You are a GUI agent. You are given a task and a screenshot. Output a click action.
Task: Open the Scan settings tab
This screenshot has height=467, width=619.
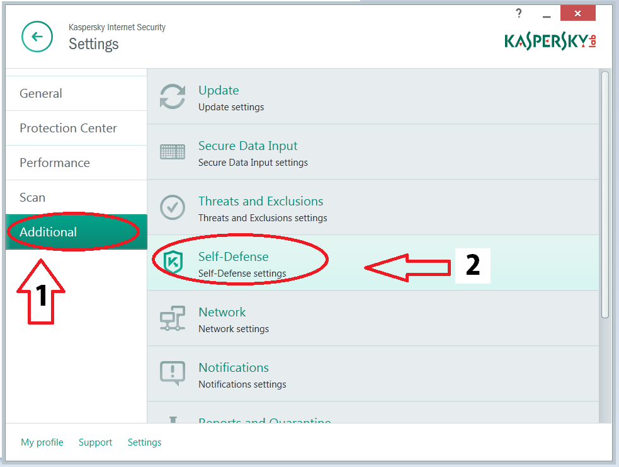point(77,197)
